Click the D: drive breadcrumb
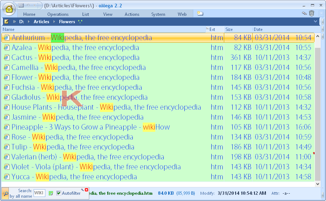Screen dimensions: 326x201 coord(22,22)
